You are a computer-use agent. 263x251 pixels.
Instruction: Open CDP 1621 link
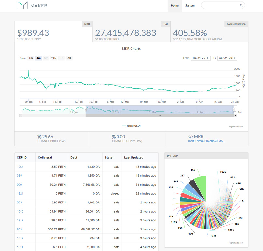coord(20,193)
